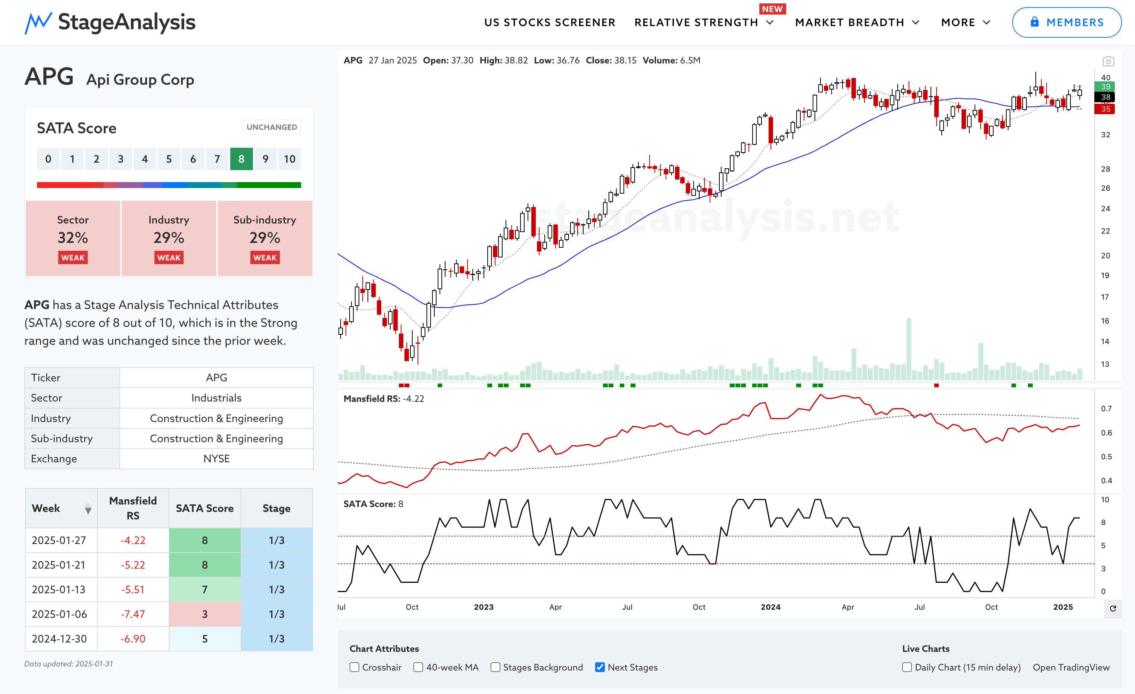The width and height of the screenshot is (1135, 694).
Task: Click the highlighted SATA score 8 box
Action: pyautogui.click(x=241, y=159)
